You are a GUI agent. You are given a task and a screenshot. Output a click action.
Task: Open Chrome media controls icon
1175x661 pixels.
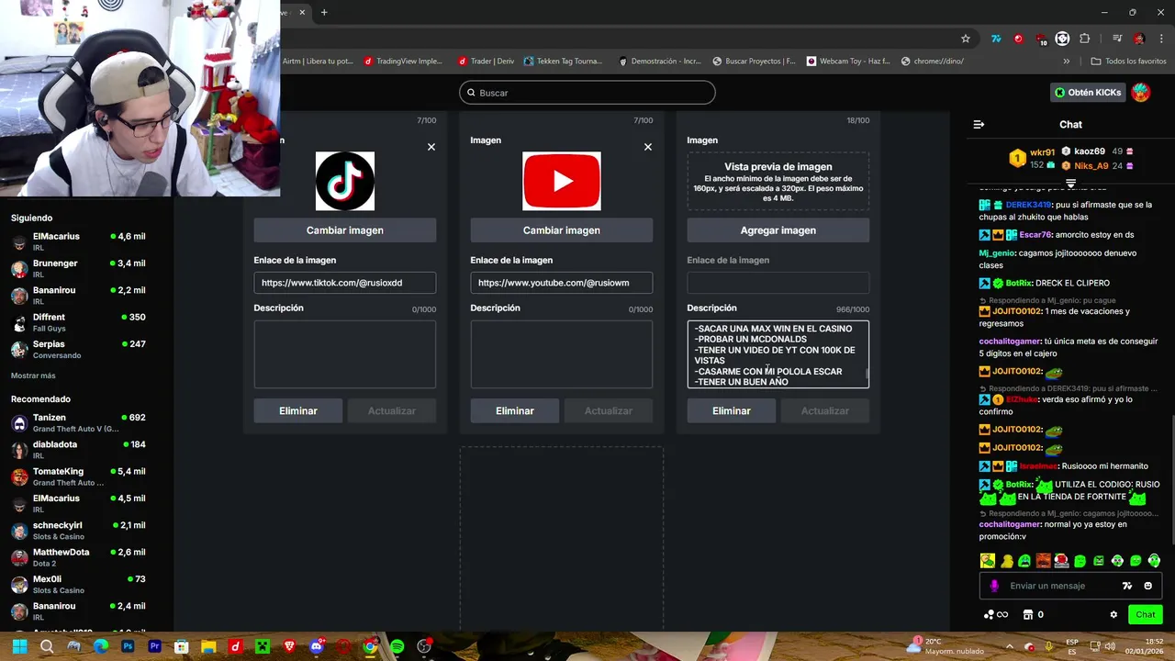click(1117, 39)
